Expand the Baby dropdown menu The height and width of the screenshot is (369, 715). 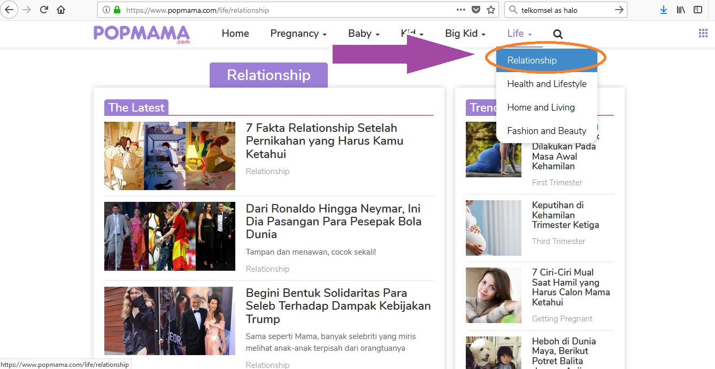364,33
